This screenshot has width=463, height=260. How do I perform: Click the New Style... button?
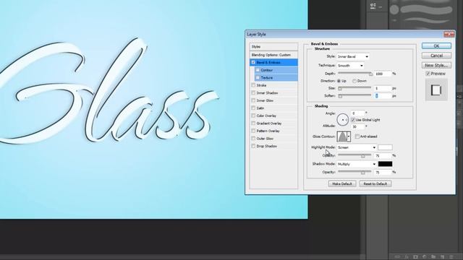click(436, 65)
